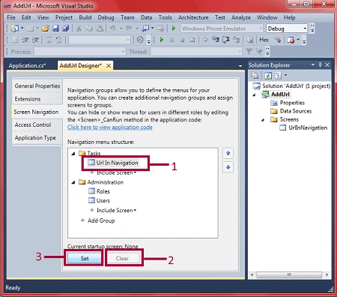337x297 pixels.
Task: Click the Redo arrow icon
Action: click(129, 28)
